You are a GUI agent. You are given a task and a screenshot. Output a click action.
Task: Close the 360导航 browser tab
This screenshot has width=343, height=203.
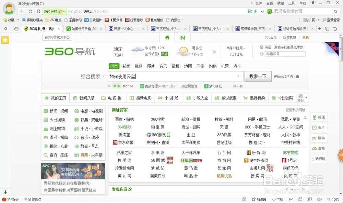[59, 29]
